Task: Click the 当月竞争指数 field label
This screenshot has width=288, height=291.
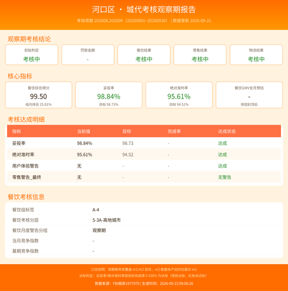Action: coord(26,241)
